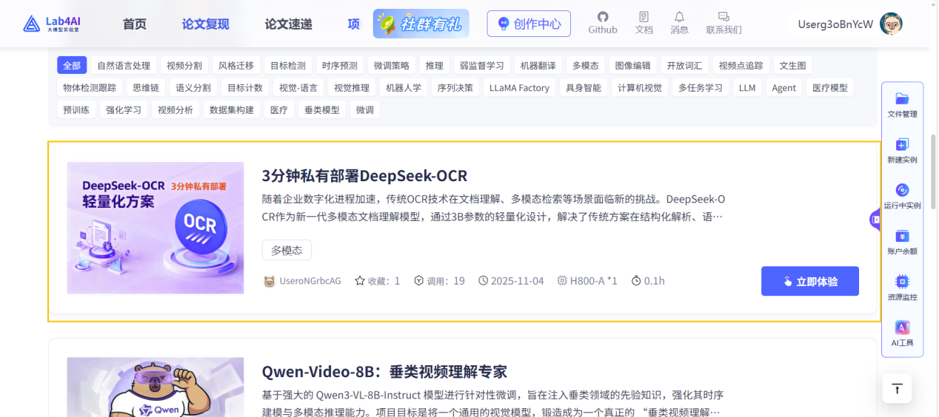Viewport: 939px width, 417px height.
Task: Open the 文档 documentation icon
Action: pyautogui.click(x=644, y=17)
